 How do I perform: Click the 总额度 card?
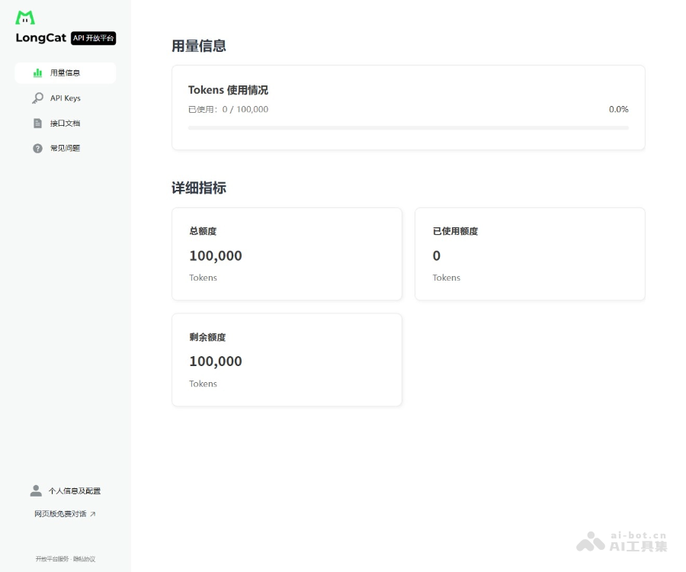click(287, 254)
